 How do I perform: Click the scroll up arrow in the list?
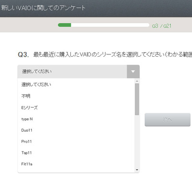(x=137, y=81)
